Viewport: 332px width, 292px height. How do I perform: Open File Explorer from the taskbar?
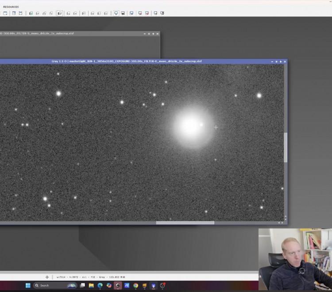tap(91, 285)
